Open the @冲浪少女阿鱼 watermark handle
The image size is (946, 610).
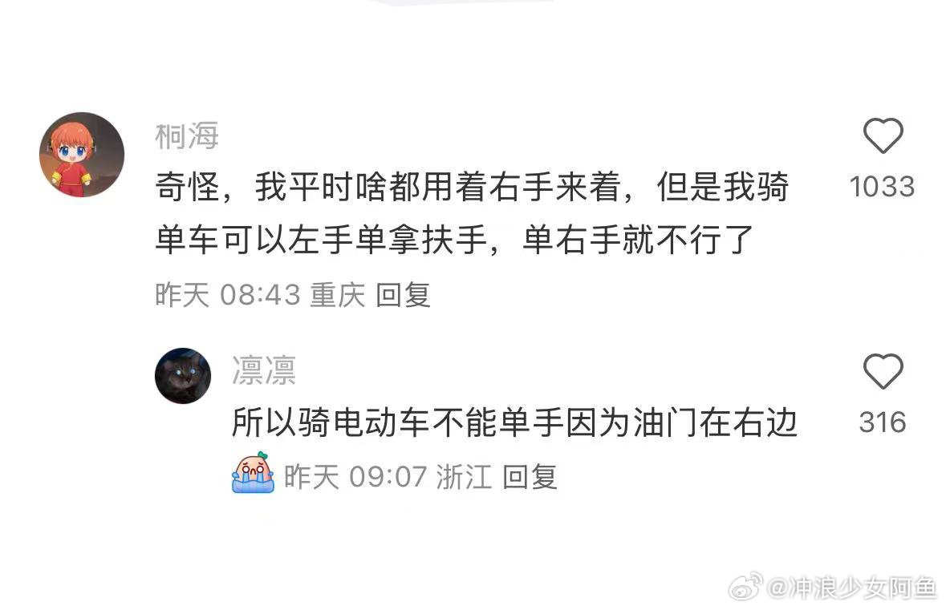coord(852,588)
